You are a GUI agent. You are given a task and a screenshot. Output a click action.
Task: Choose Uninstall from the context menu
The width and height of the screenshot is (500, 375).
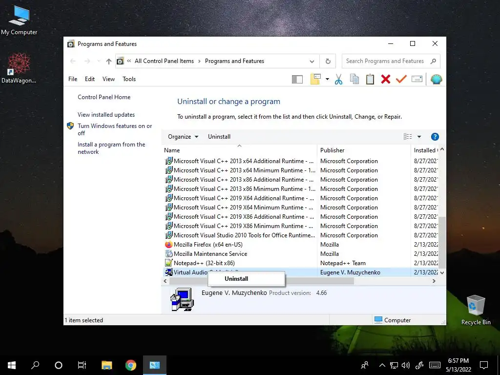point(246,279)
